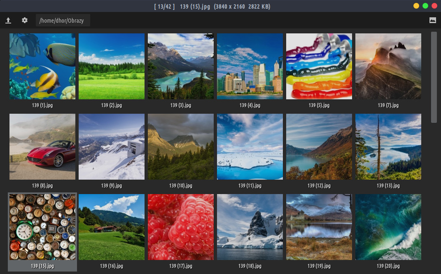
Task: Select the red sports car thumbnail 139 (8).jpg
Action: coord(42,147)
